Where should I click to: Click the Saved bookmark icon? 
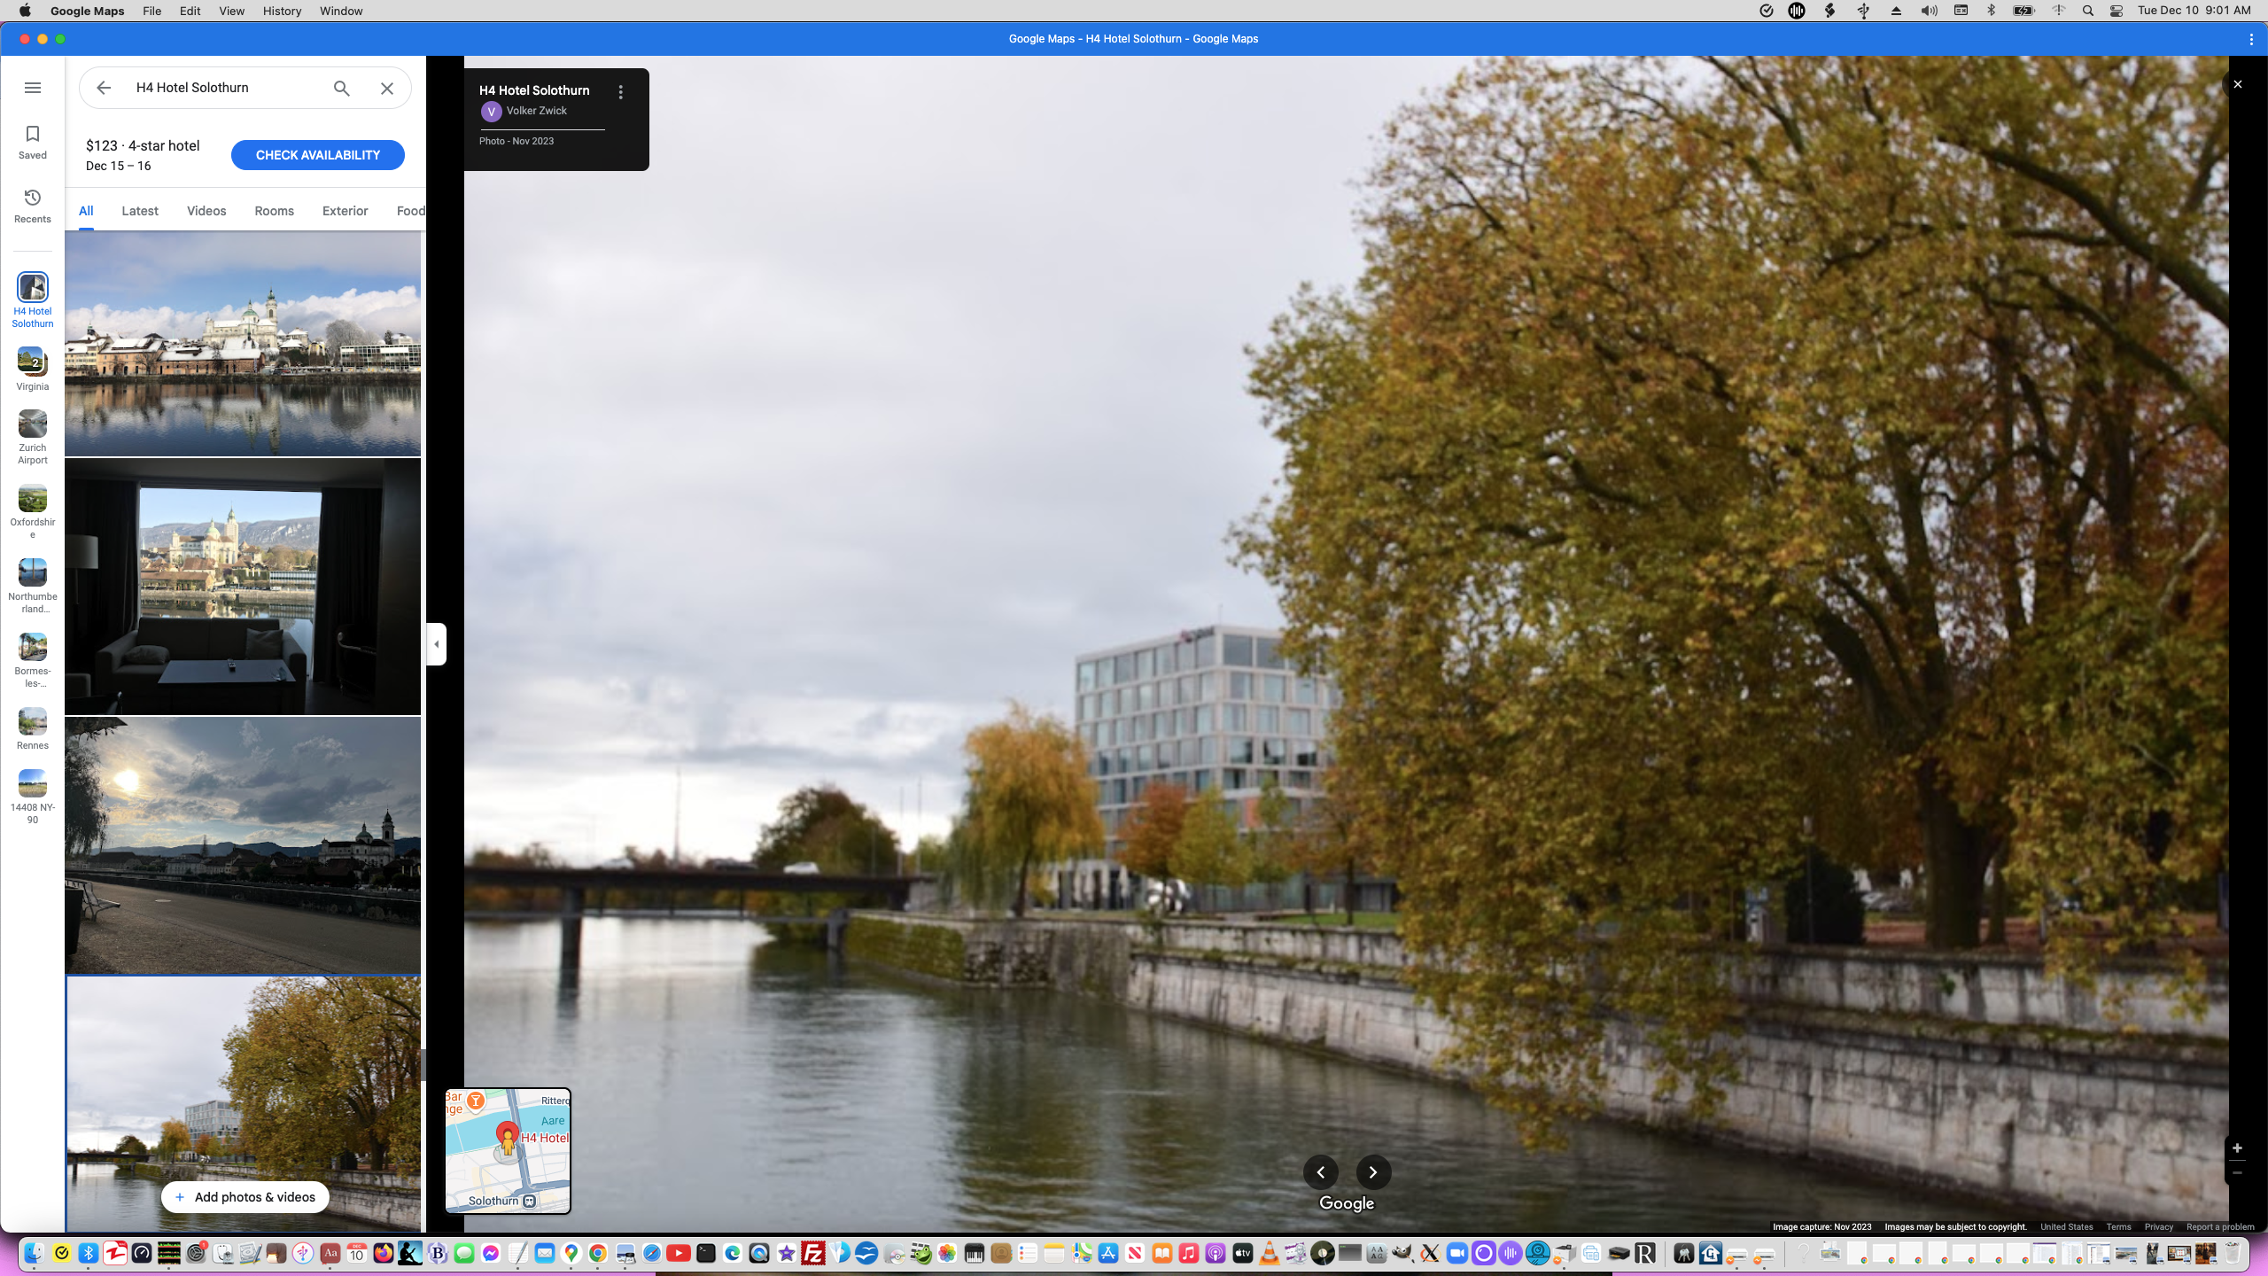33,135
